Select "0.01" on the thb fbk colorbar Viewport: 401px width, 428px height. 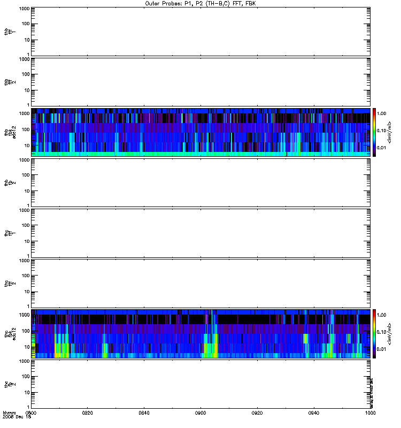(x=381, y=148)
